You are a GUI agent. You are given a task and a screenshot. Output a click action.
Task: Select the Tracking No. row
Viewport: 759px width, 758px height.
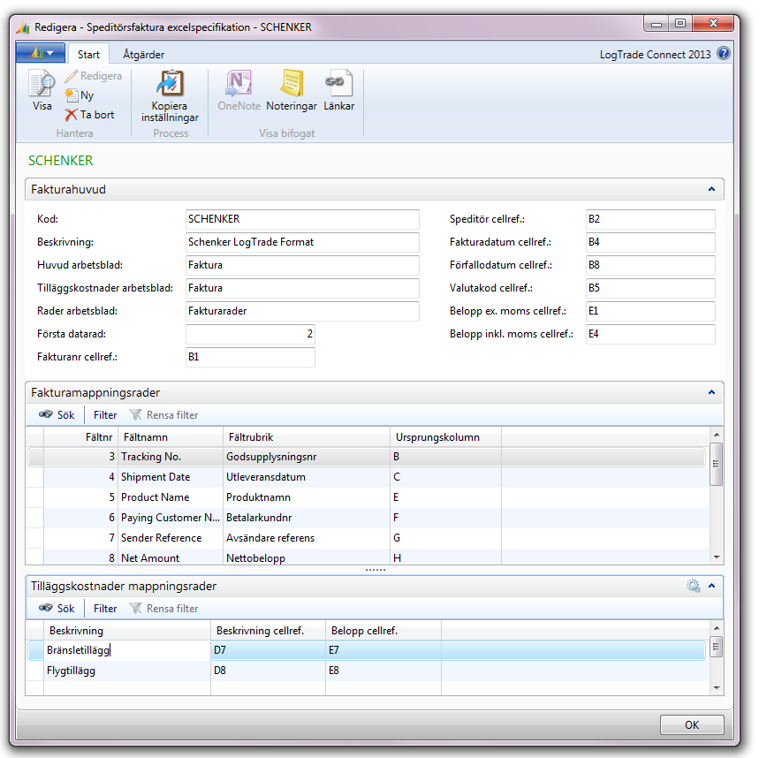click(366, 457)
